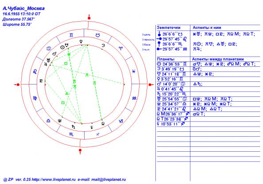Click the date text '16.6.1955 13:10:0 GT'

coord(21,14)
